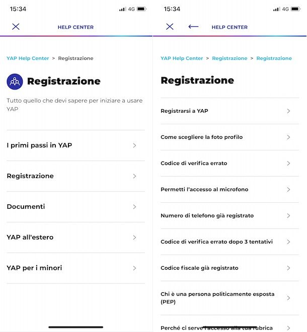Open Codice di verifica errato dopo 3 tentativi
The width and height of the screenshot is (307, 332).
coord(229,242)
